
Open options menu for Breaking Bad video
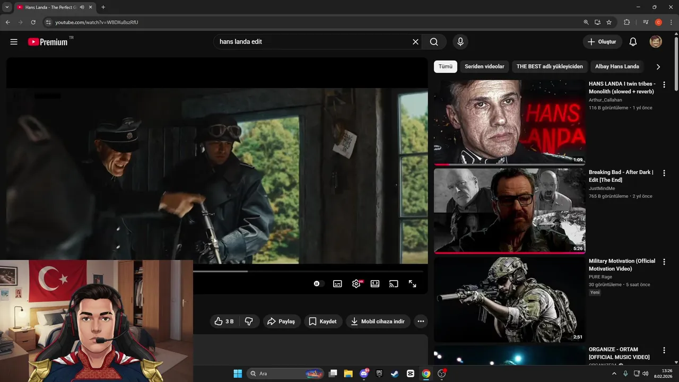[x=664, y=173]
